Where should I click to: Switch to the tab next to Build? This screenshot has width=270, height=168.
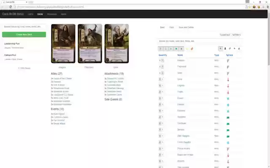tap(172, 27)
